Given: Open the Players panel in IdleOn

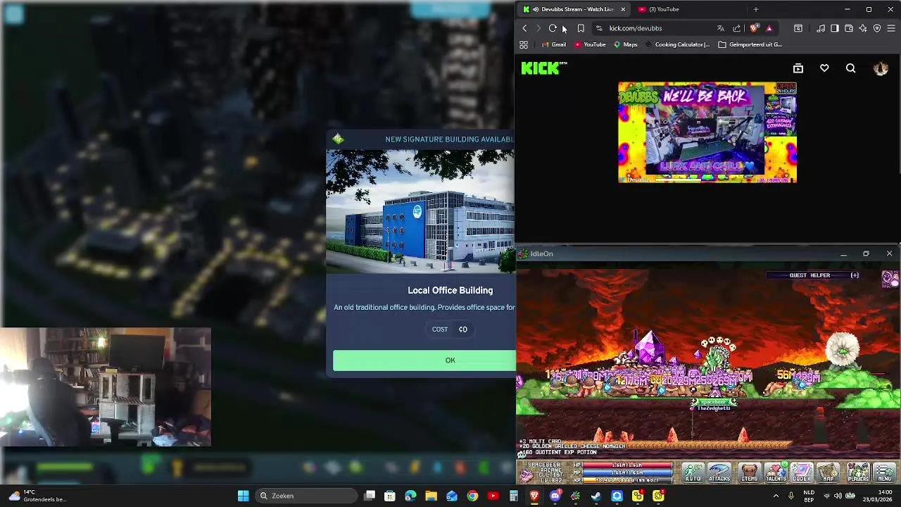Looking at the screenshot, I should point(858,472).
